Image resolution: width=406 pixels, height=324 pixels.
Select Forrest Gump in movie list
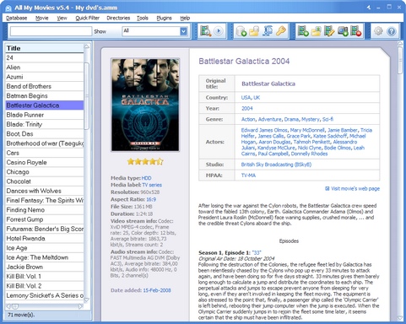(x=45, y=219)
